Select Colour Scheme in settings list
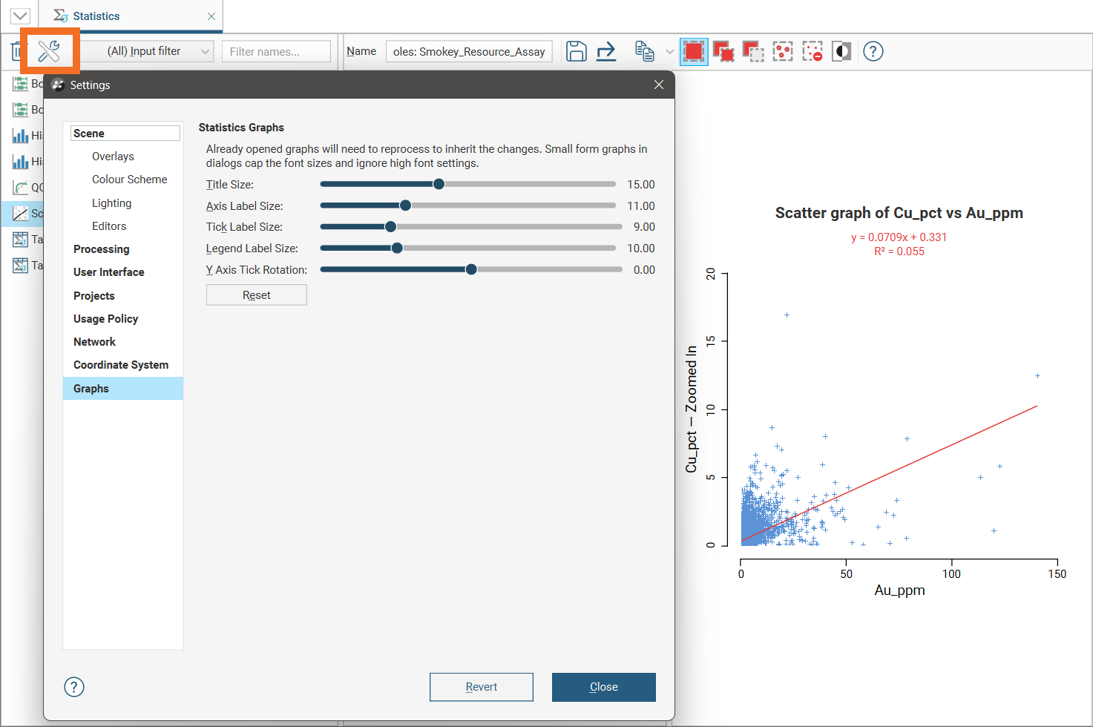This screenshot has width=1093, height=727. click(x=129, y=180)
